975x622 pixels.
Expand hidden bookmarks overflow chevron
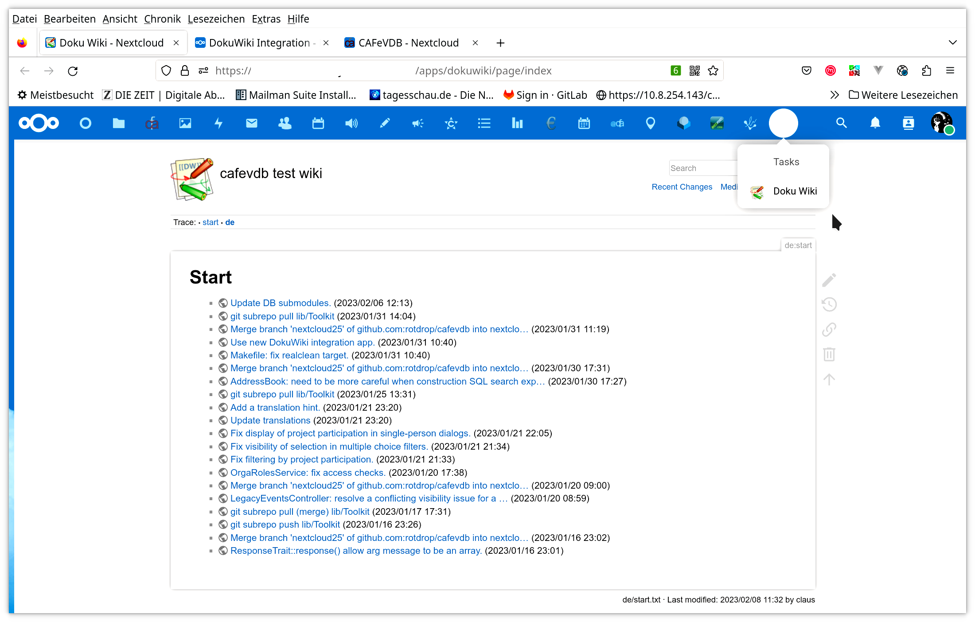(835, 95)
